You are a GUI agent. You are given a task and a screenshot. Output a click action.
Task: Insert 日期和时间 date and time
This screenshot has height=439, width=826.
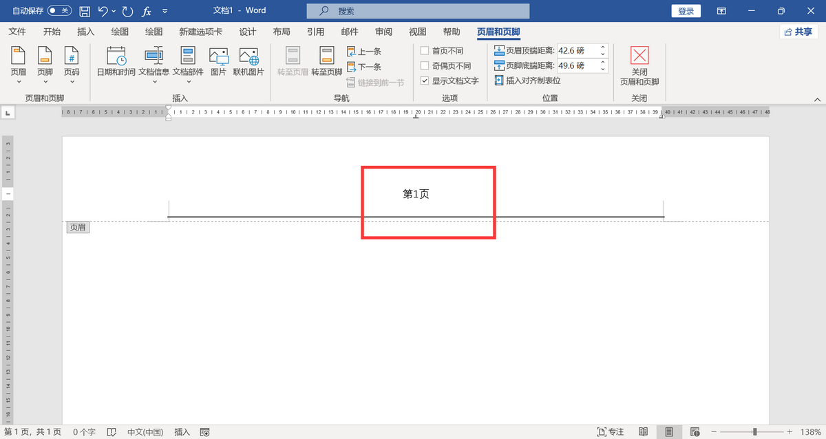[116, 62]
